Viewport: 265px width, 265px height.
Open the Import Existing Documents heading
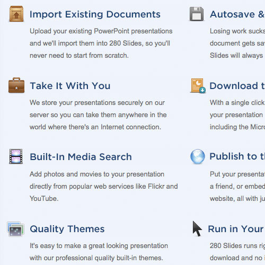pyautogui.click(x=95, y=14)
